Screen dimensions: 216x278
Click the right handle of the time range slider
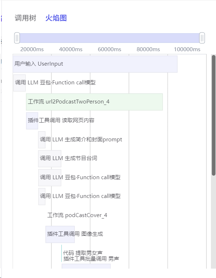[x=202, y=38]
